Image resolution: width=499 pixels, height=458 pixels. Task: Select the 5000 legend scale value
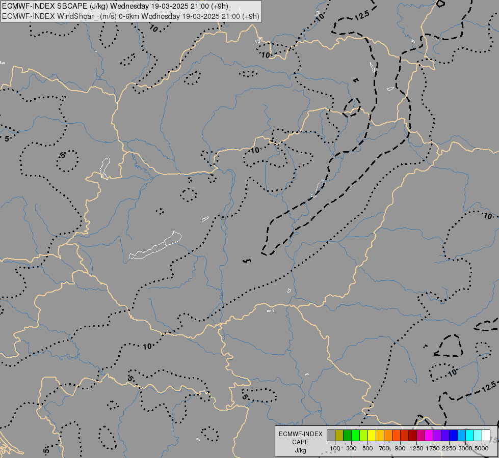[x=482, y=448]
